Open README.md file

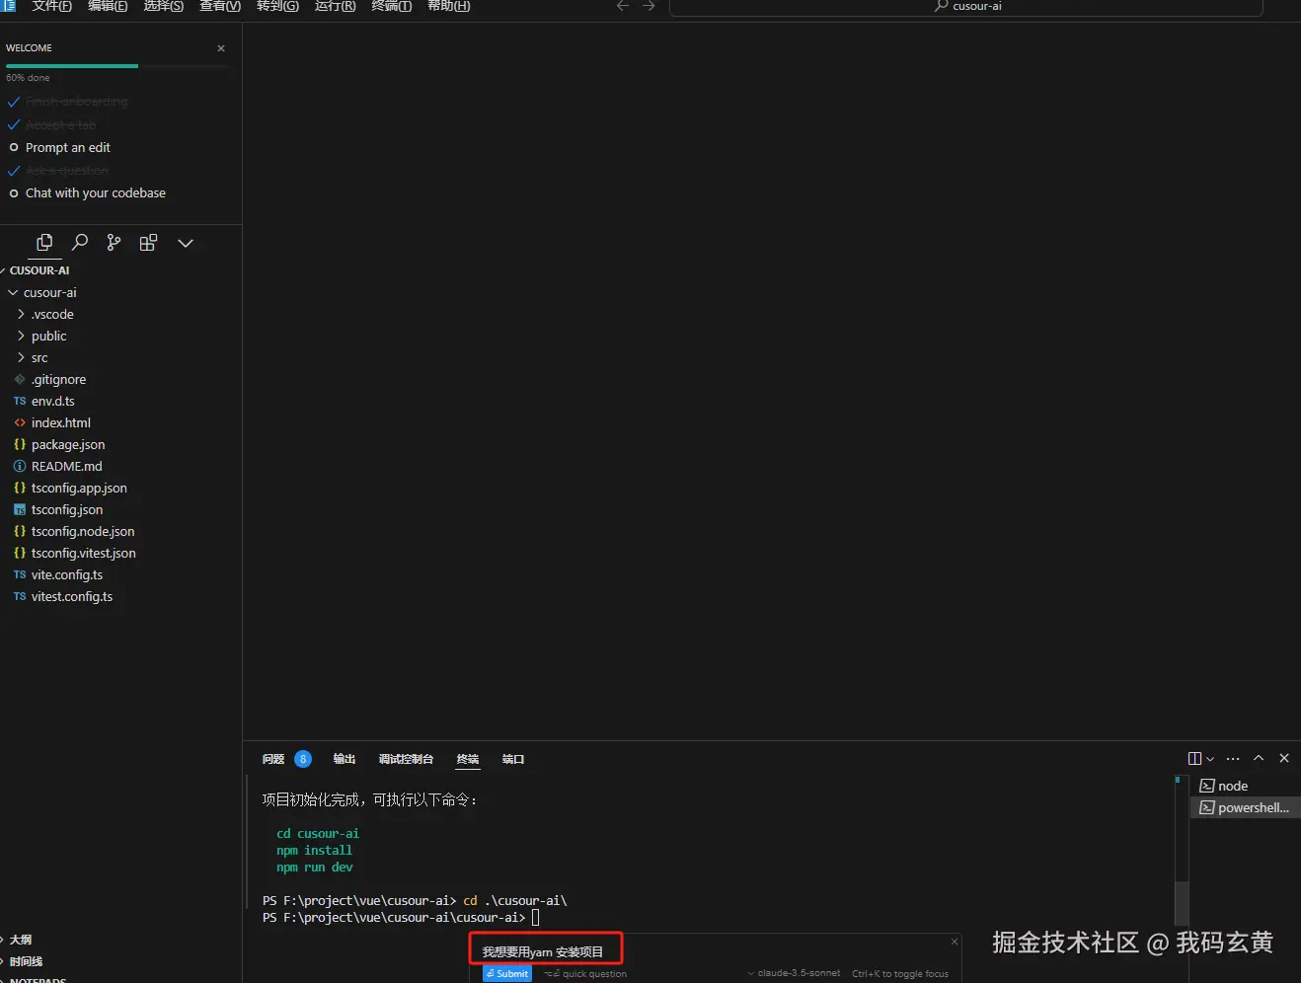click(66, 467)
